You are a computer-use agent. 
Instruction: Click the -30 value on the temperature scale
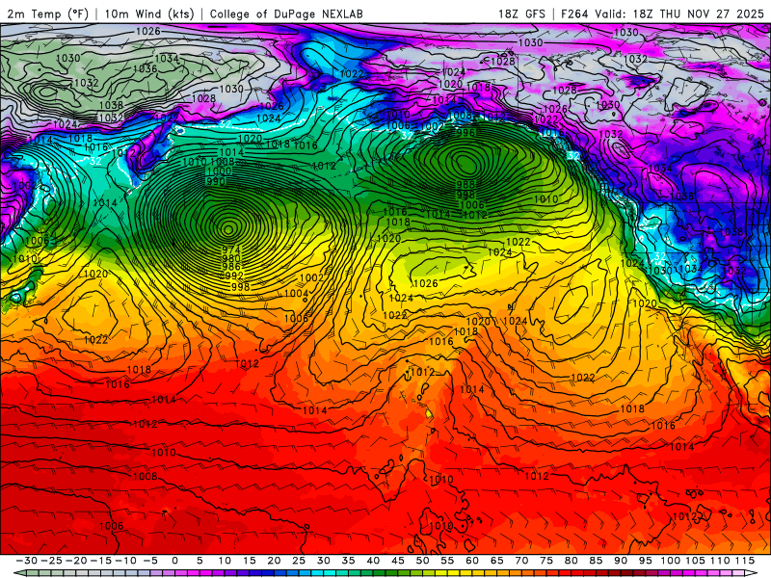coord(27,561)
